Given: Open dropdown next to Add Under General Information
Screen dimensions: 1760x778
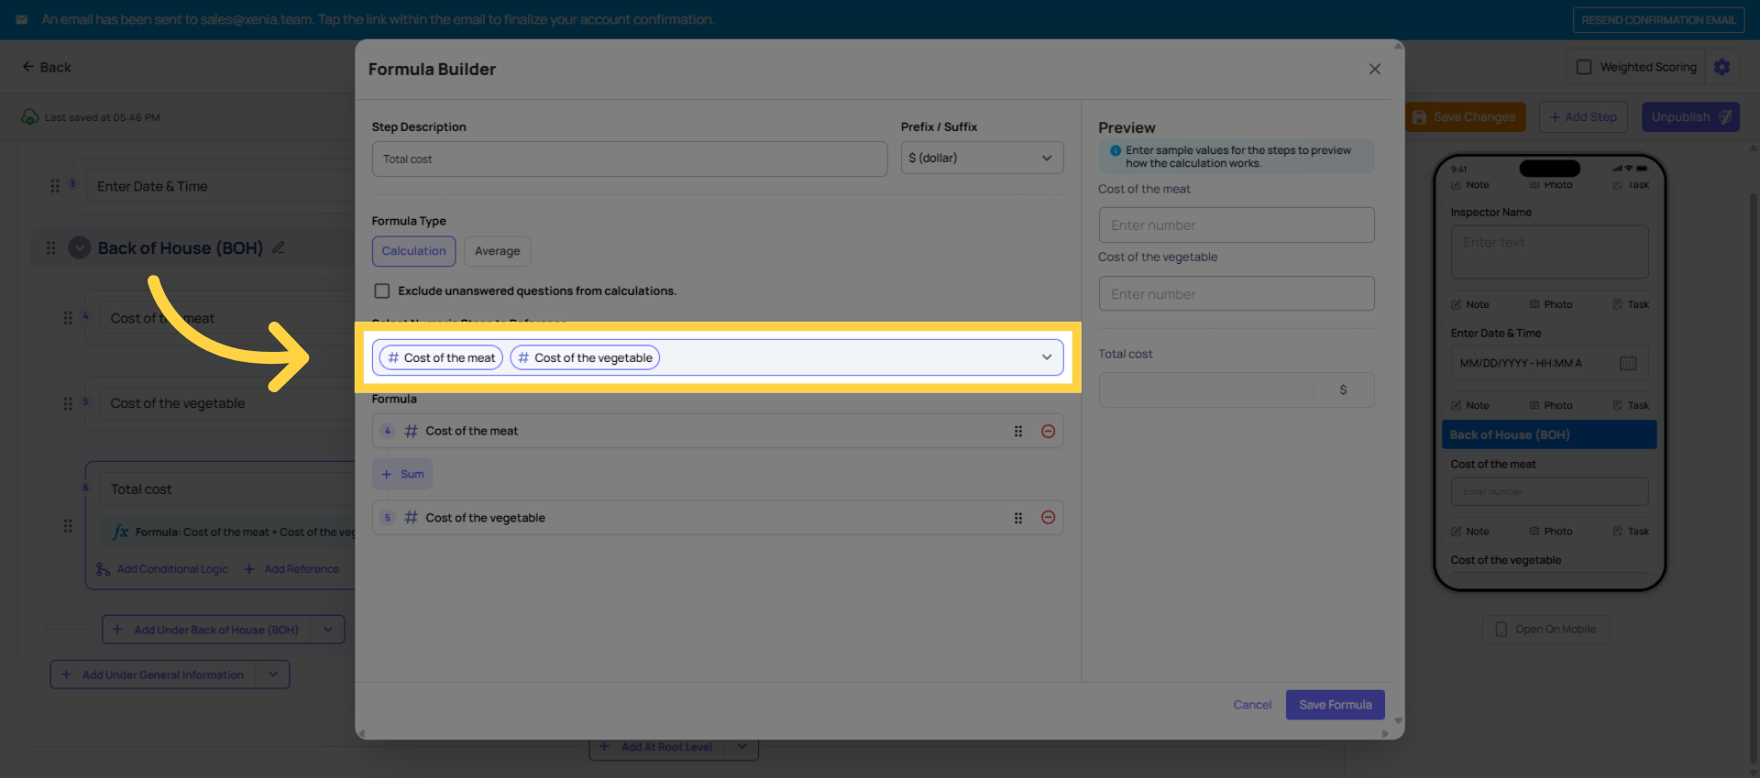Looking at the screenshot, I should click(x=273, y=674).
